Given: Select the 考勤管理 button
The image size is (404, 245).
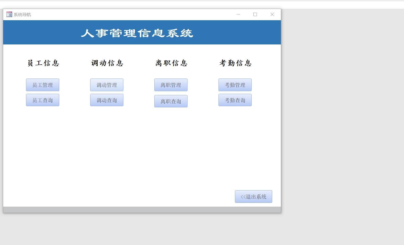Looking at the screenshot, I should pos(235,85).
